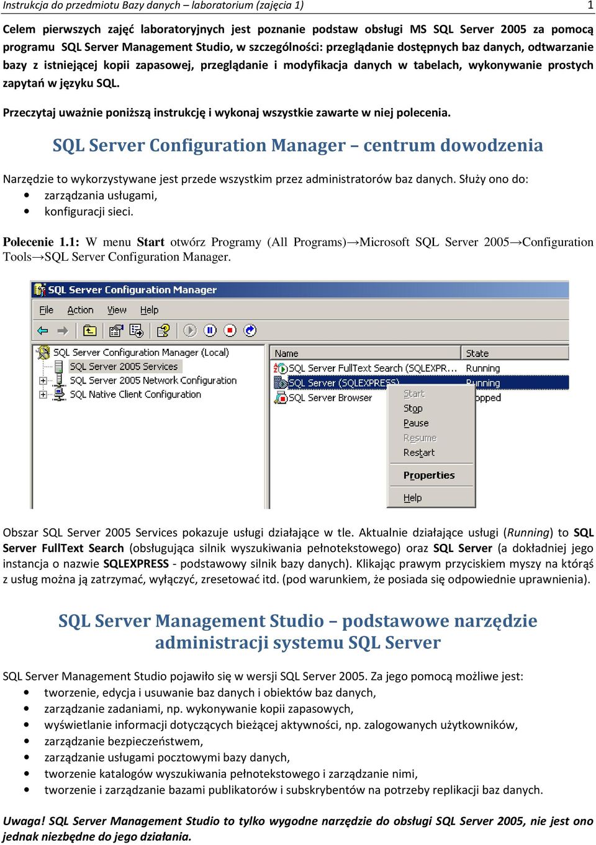596x845 pixels.
Task: Expand SQL Server 2005 Network Configuration node
Action: tap(43, 381)
